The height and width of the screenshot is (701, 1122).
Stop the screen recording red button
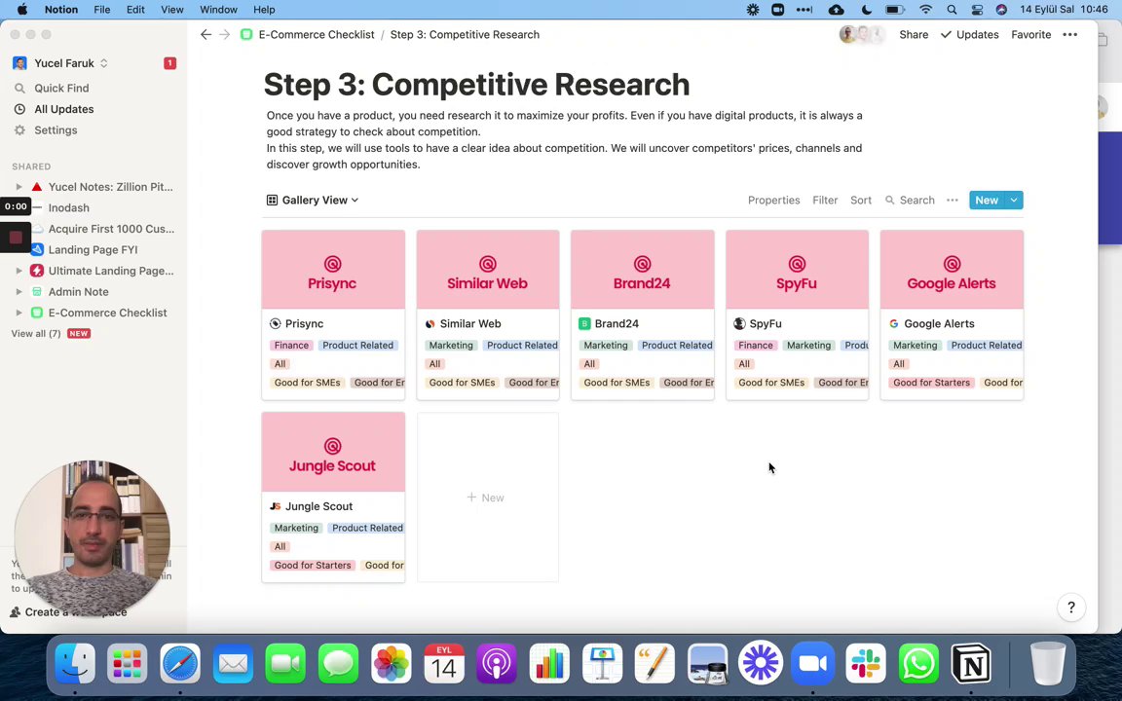pos(16,238)
